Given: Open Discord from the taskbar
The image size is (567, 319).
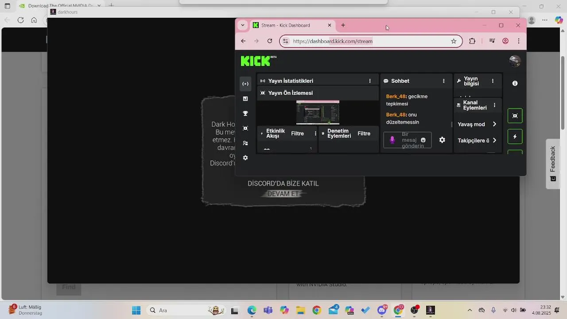Looking at the screenshot, I should tap(382, 310).
